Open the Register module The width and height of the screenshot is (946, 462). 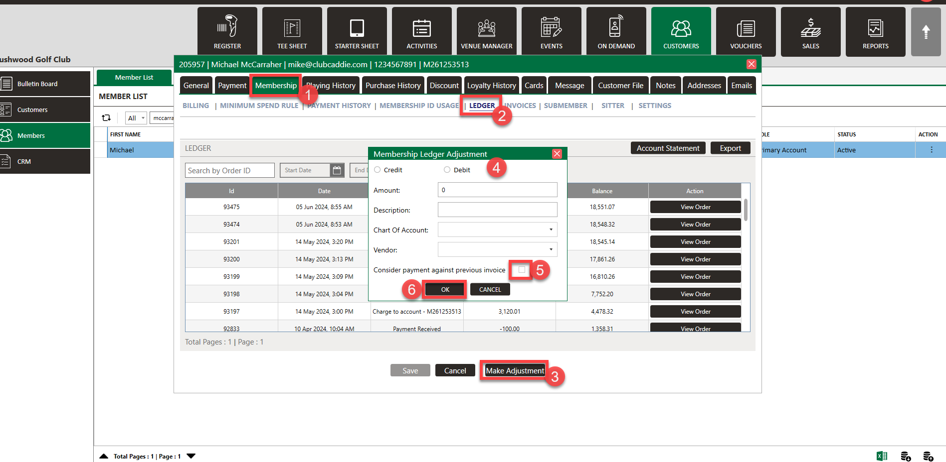[x=227, y=32]
